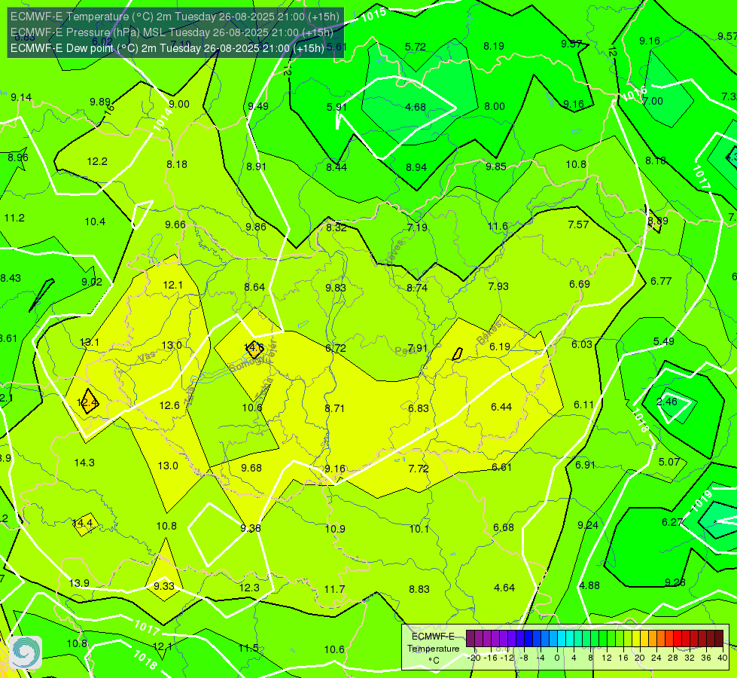This screenshot has width=737, height=678.
Task: Click the 1019 pressure isobar label
Action: click(x=702, y=501)
